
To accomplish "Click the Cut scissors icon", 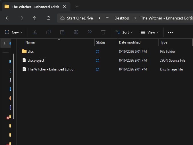I will 35,32.
